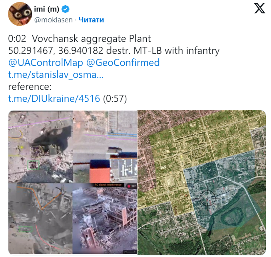Open the imi (m) profile avatar
Image resolution: width=271 pixels, height=257 pixels.
(x=20, y=14)
